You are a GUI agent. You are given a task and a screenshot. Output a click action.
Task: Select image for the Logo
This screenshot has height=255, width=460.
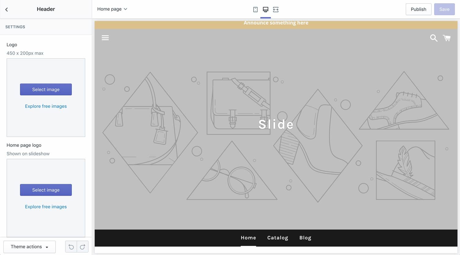click(46, 89)
